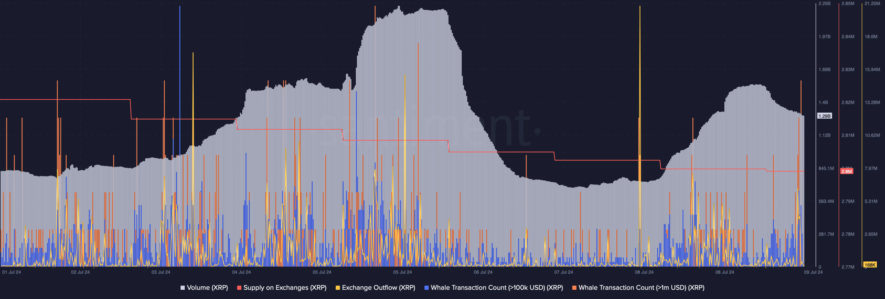Click the 03 Jul 24 date label

pos(161,272)
